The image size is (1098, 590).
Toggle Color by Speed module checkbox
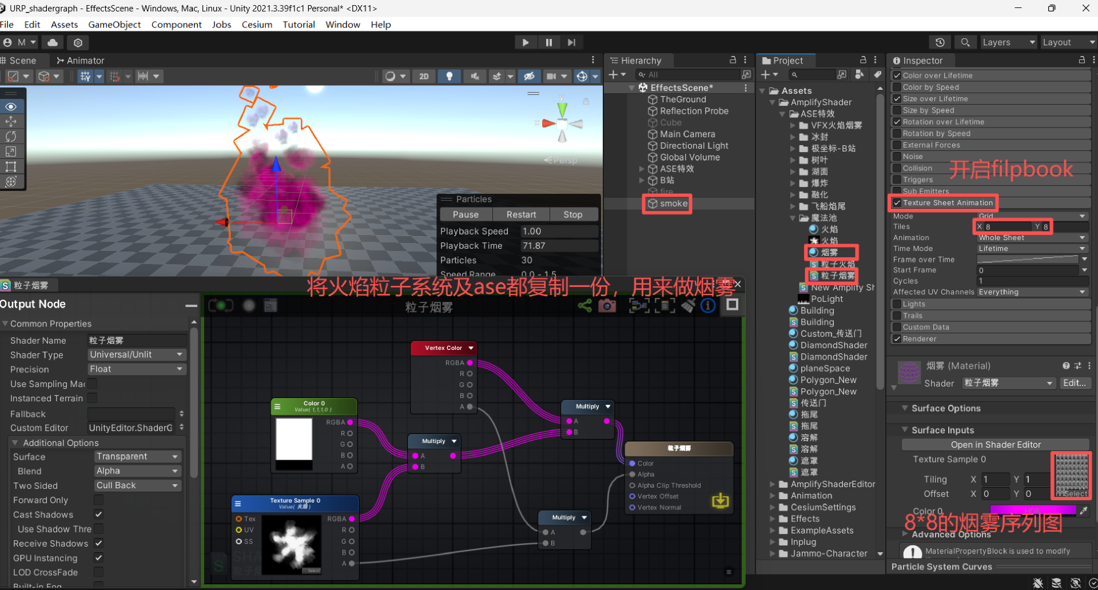pos(897,87)
